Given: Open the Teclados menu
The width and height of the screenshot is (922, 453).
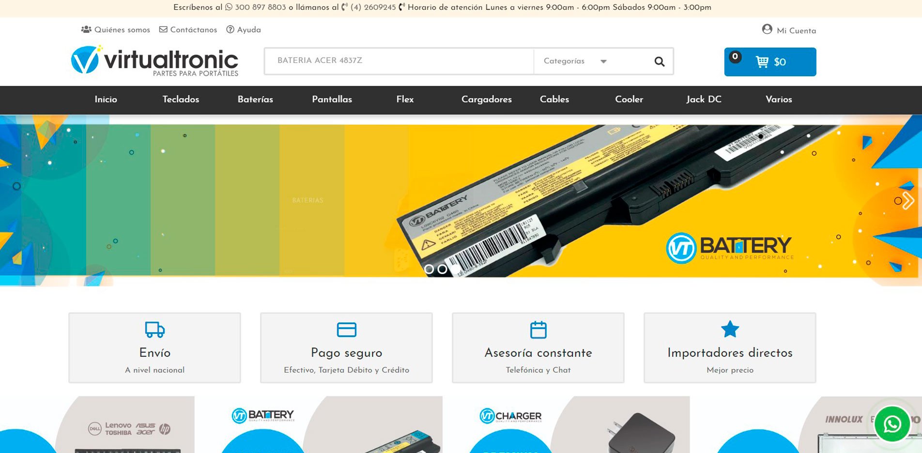Looking at the screenshot, I should tap(181, 99).
